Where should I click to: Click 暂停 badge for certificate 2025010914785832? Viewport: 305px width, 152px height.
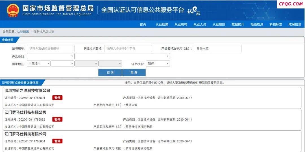[x=57, y=119]
